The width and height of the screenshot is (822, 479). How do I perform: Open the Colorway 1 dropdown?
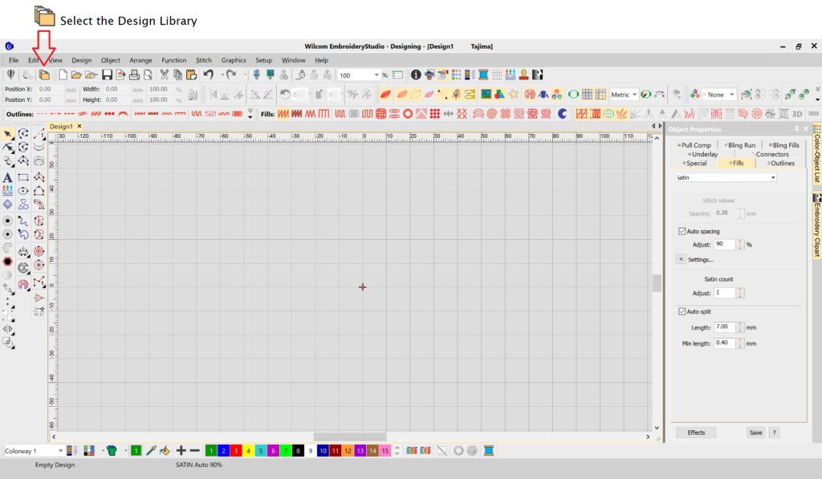34,451
